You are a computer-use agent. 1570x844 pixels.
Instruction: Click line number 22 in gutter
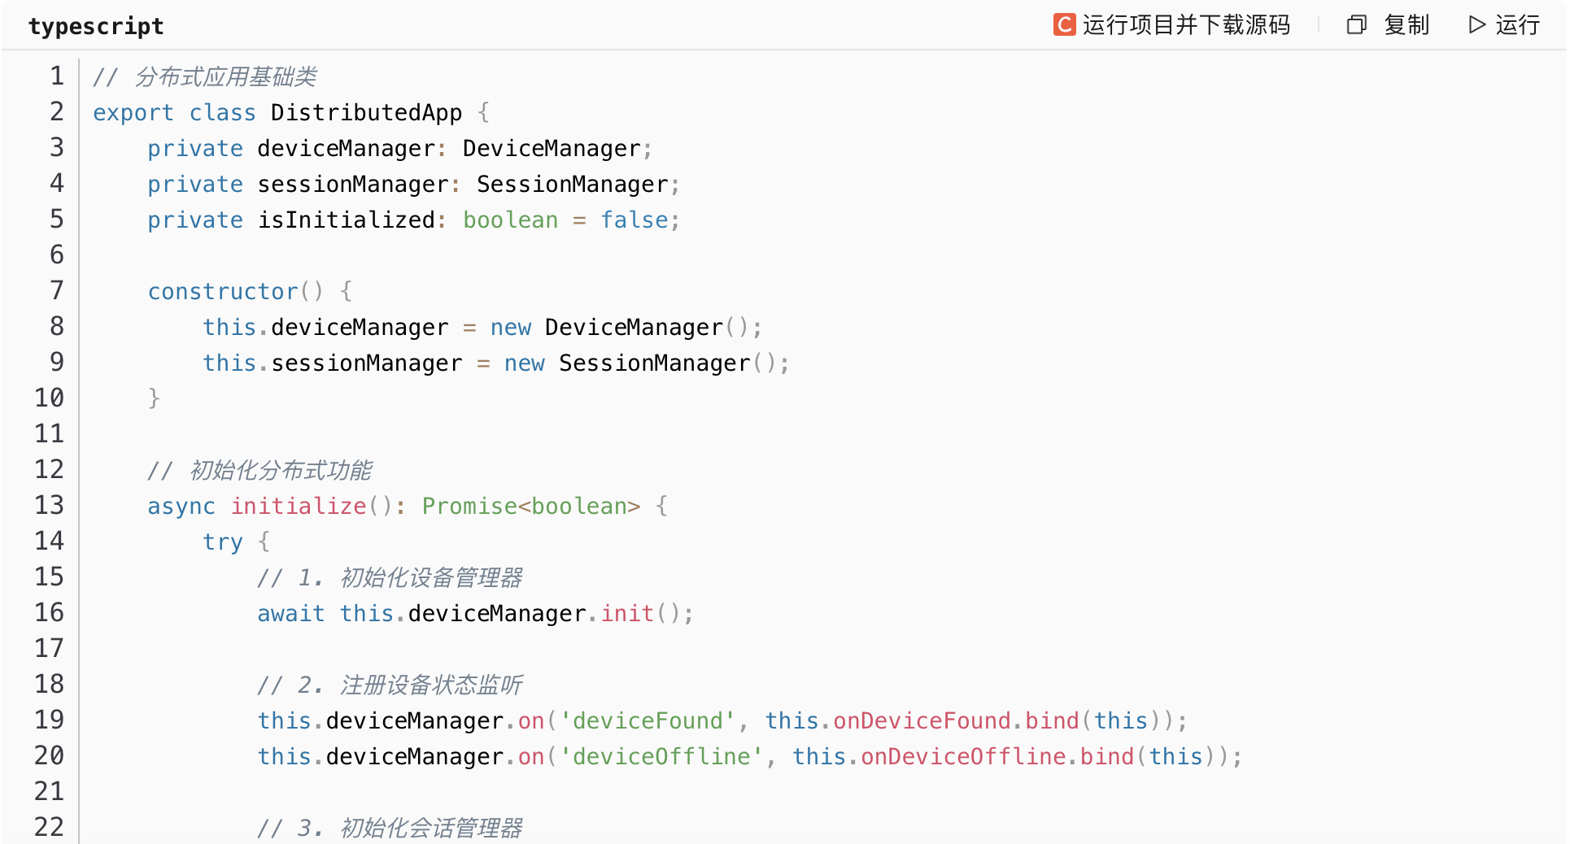pos(49,827)
